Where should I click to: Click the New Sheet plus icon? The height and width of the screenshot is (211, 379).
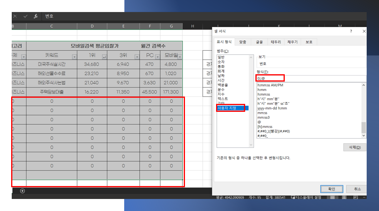click(x=22, y=190)
